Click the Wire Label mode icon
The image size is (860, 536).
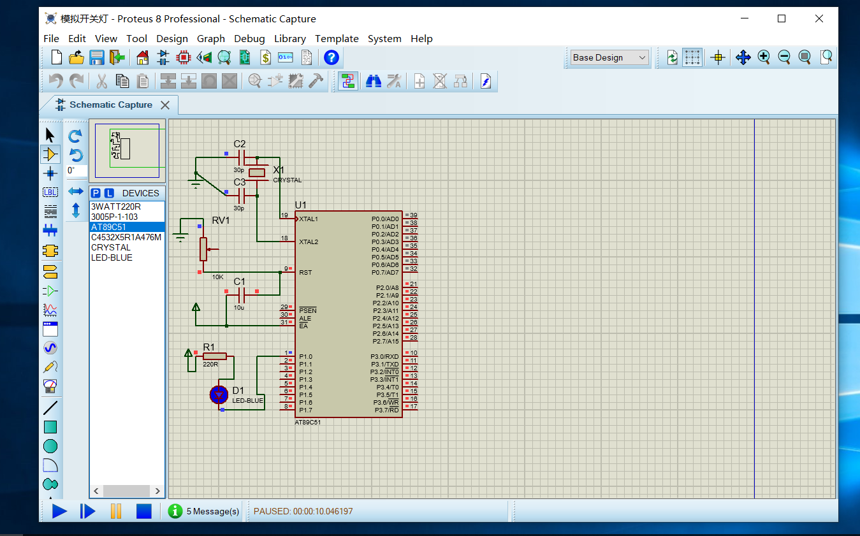coord(50,192)
